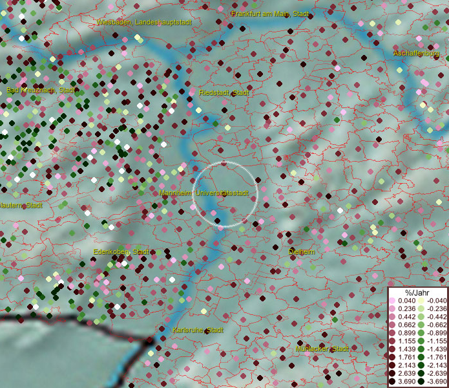Click the '%/Jahr' legend title
Viewport: 449px width, 388px height.
417,292
